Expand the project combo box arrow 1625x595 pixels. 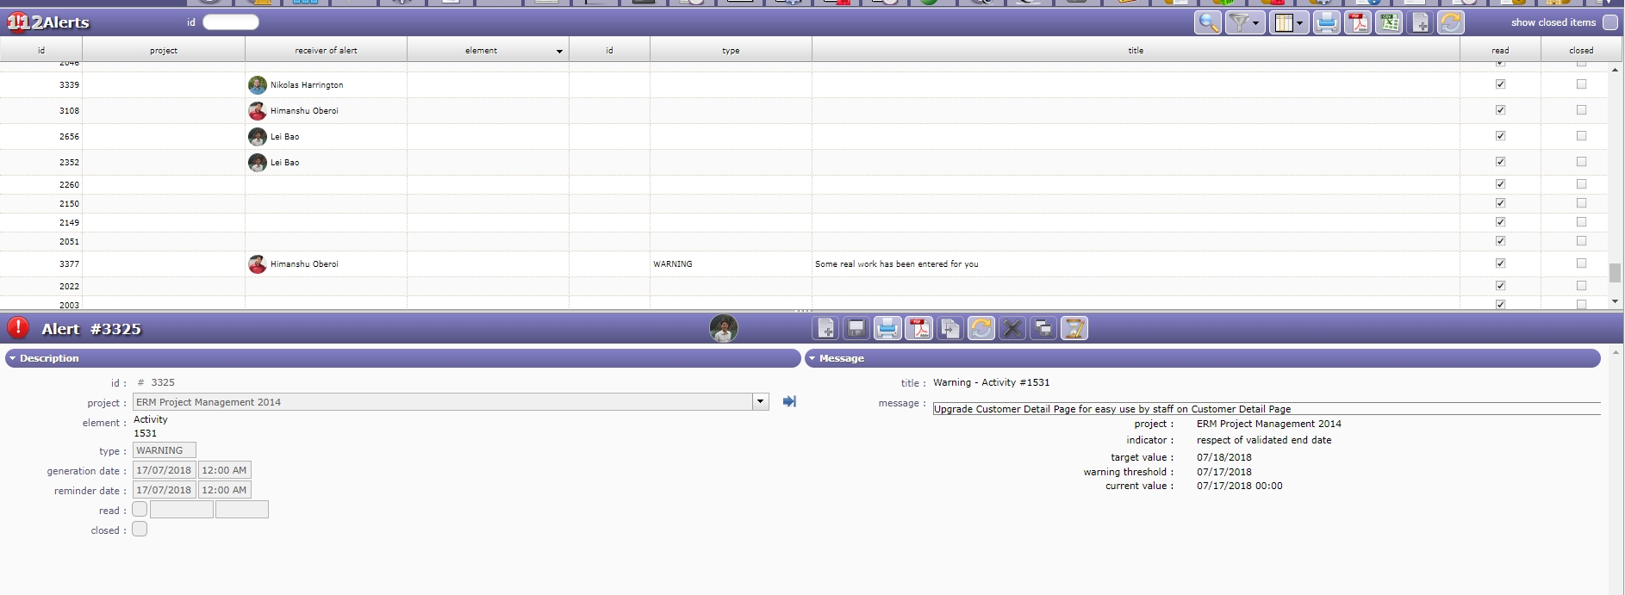click(x=760, y=402)
